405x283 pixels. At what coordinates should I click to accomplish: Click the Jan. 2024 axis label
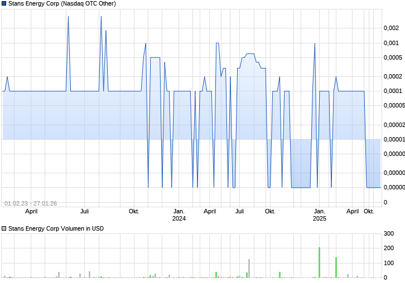pos(179,215)
